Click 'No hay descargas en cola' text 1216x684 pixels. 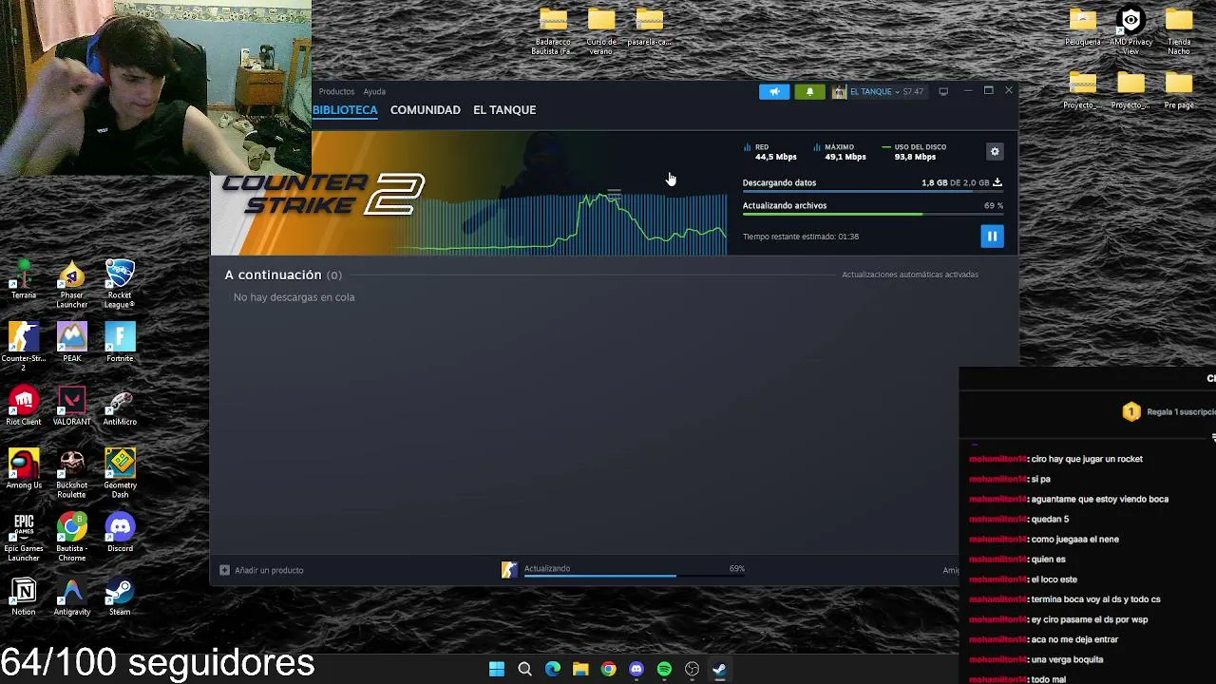(294, 297)
